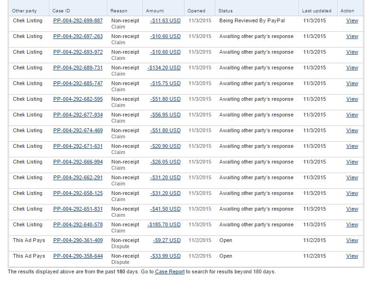Click View for the -$26.05 case
The width and height of the screenshot is (372, 281).
pyautogui.click(x=352, y=162)
